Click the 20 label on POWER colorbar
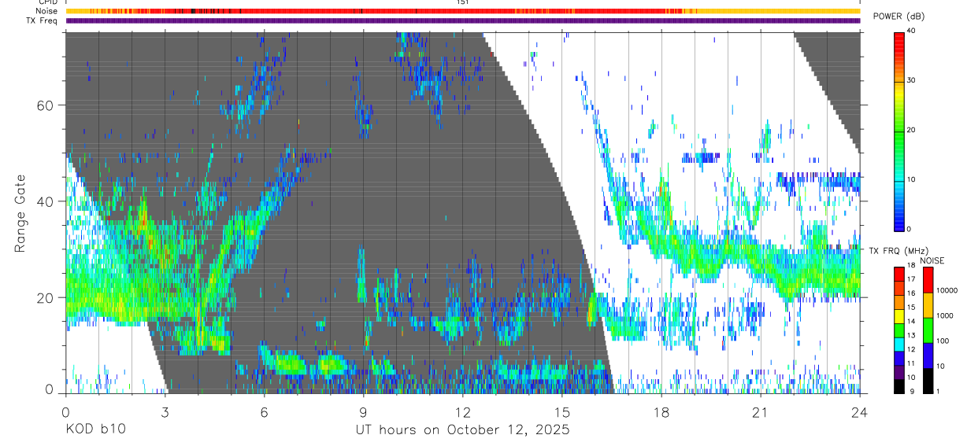Screen dimensions: 967x446 coord(912,130)
